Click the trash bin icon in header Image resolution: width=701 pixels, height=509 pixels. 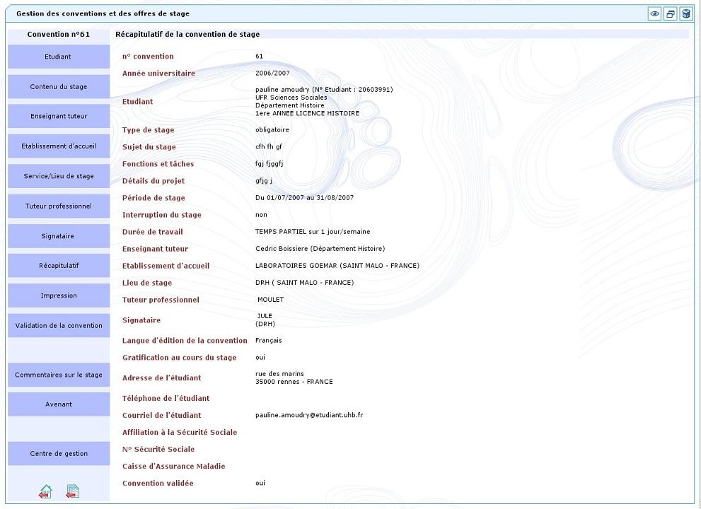pos(685,14)
